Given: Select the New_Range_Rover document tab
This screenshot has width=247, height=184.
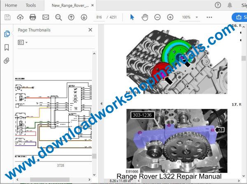Looking at the screenshot, I should pos(70,5).
